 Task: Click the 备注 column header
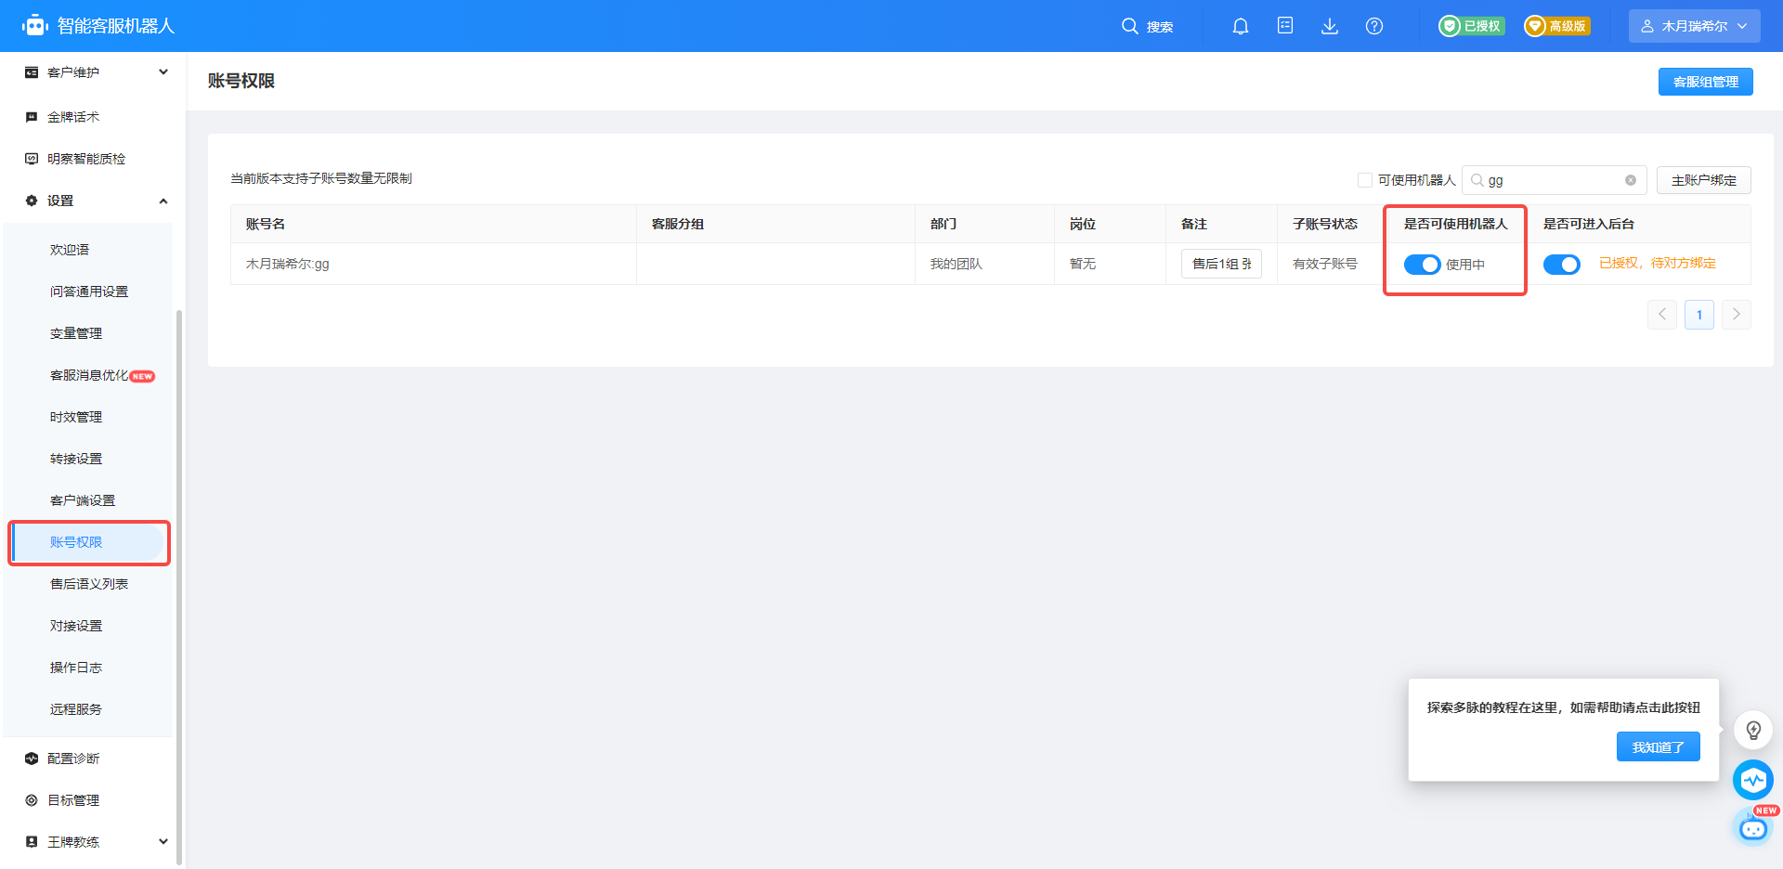1193,224
